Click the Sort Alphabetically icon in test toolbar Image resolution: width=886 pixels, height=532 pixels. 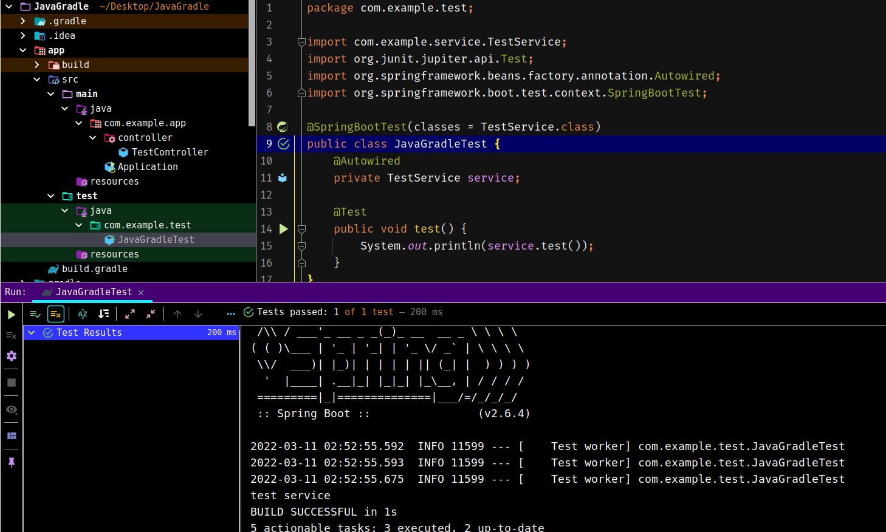[83, 314]
